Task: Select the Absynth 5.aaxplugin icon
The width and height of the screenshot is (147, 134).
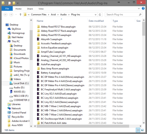Action: pyautogui.click(x=38, y=39)
